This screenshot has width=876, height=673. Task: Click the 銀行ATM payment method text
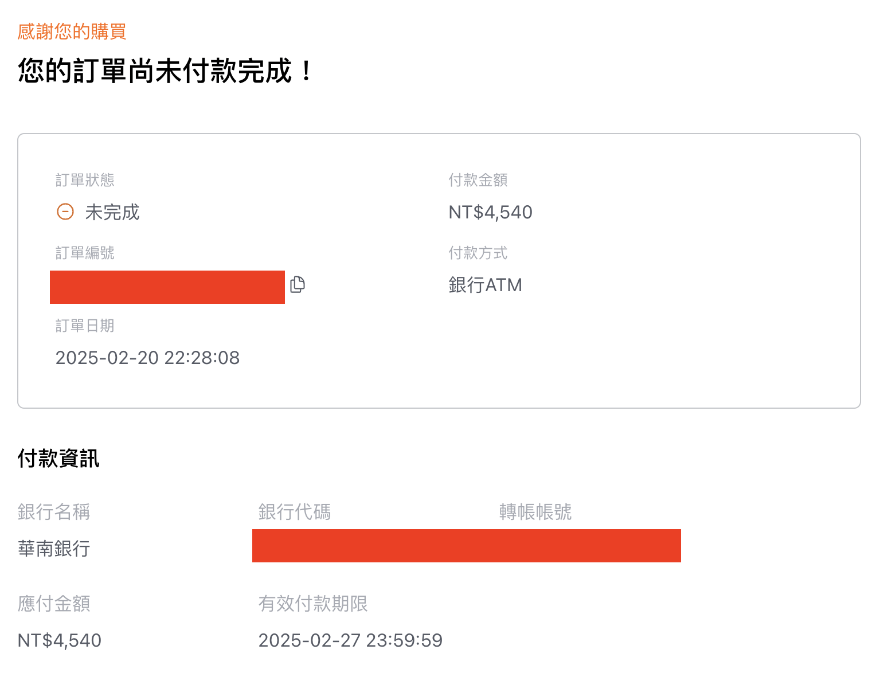pos(485,285)
